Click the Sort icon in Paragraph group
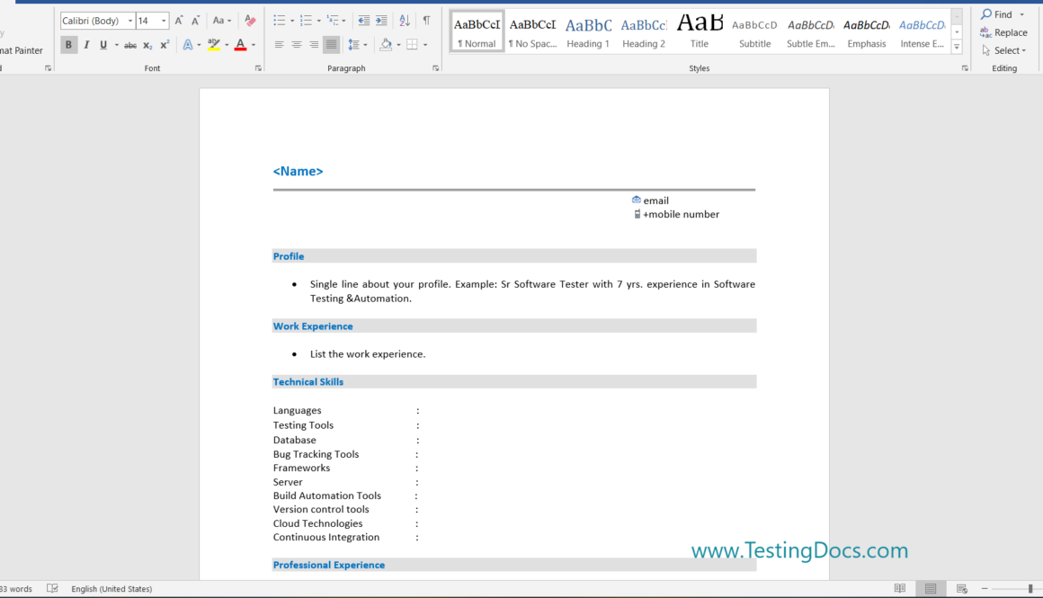 pos(404,21)
